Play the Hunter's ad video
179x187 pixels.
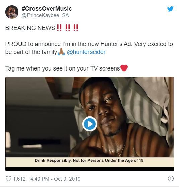click(x=90, y=124)
